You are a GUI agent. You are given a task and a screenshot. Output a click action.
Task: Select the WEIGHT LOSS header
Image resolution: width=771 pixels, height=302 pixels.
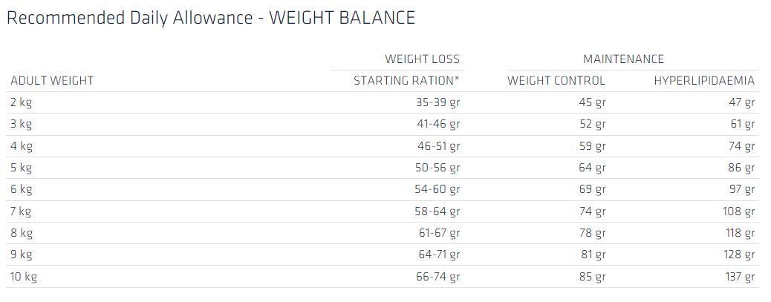pyautogui.click(x=422, y=59)
